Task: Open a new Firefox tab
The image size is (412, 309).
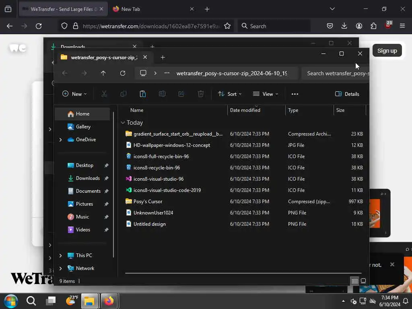Action: click(207, 9)
